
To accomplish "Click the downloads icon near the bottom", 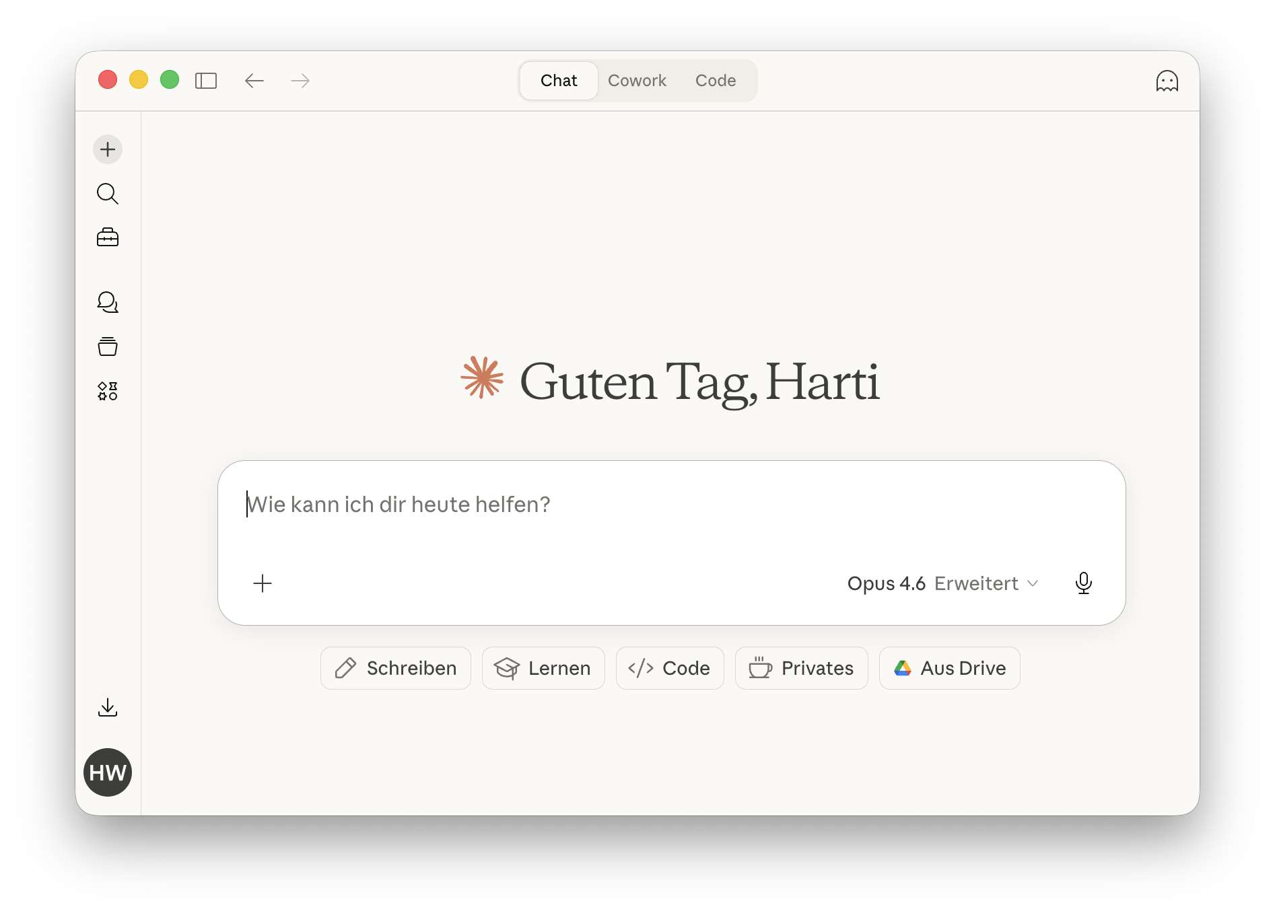I will [108, 707].
